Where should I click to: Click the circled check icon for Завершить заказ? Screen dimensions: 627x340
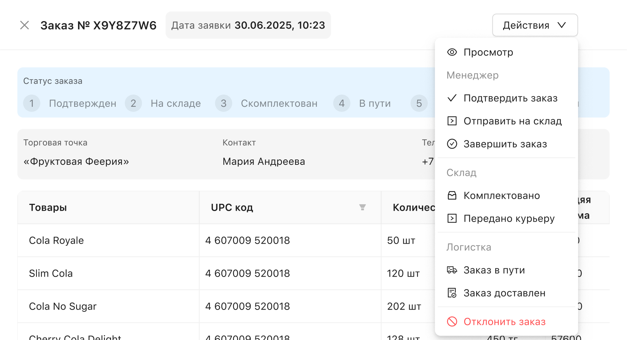point(452,144)
